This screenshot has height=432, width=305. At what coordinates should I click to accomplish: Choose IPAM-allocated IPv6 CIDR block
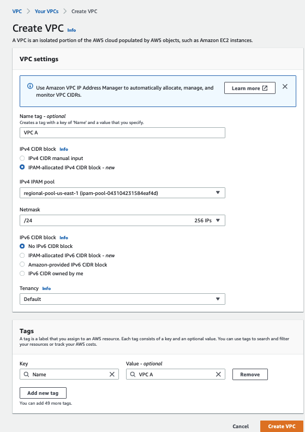[x=22, y=256]
